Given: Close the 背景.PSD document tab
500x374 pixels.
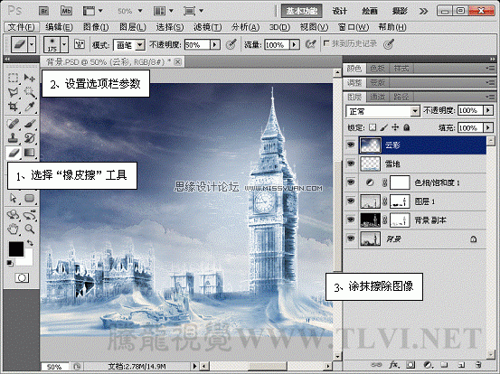Looking at the screenshot, I should click(x=178, y=61).
